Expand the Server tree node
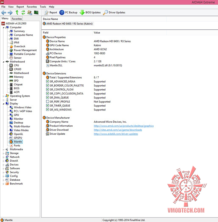The image size is (218, 222). [x=3, y=100]
